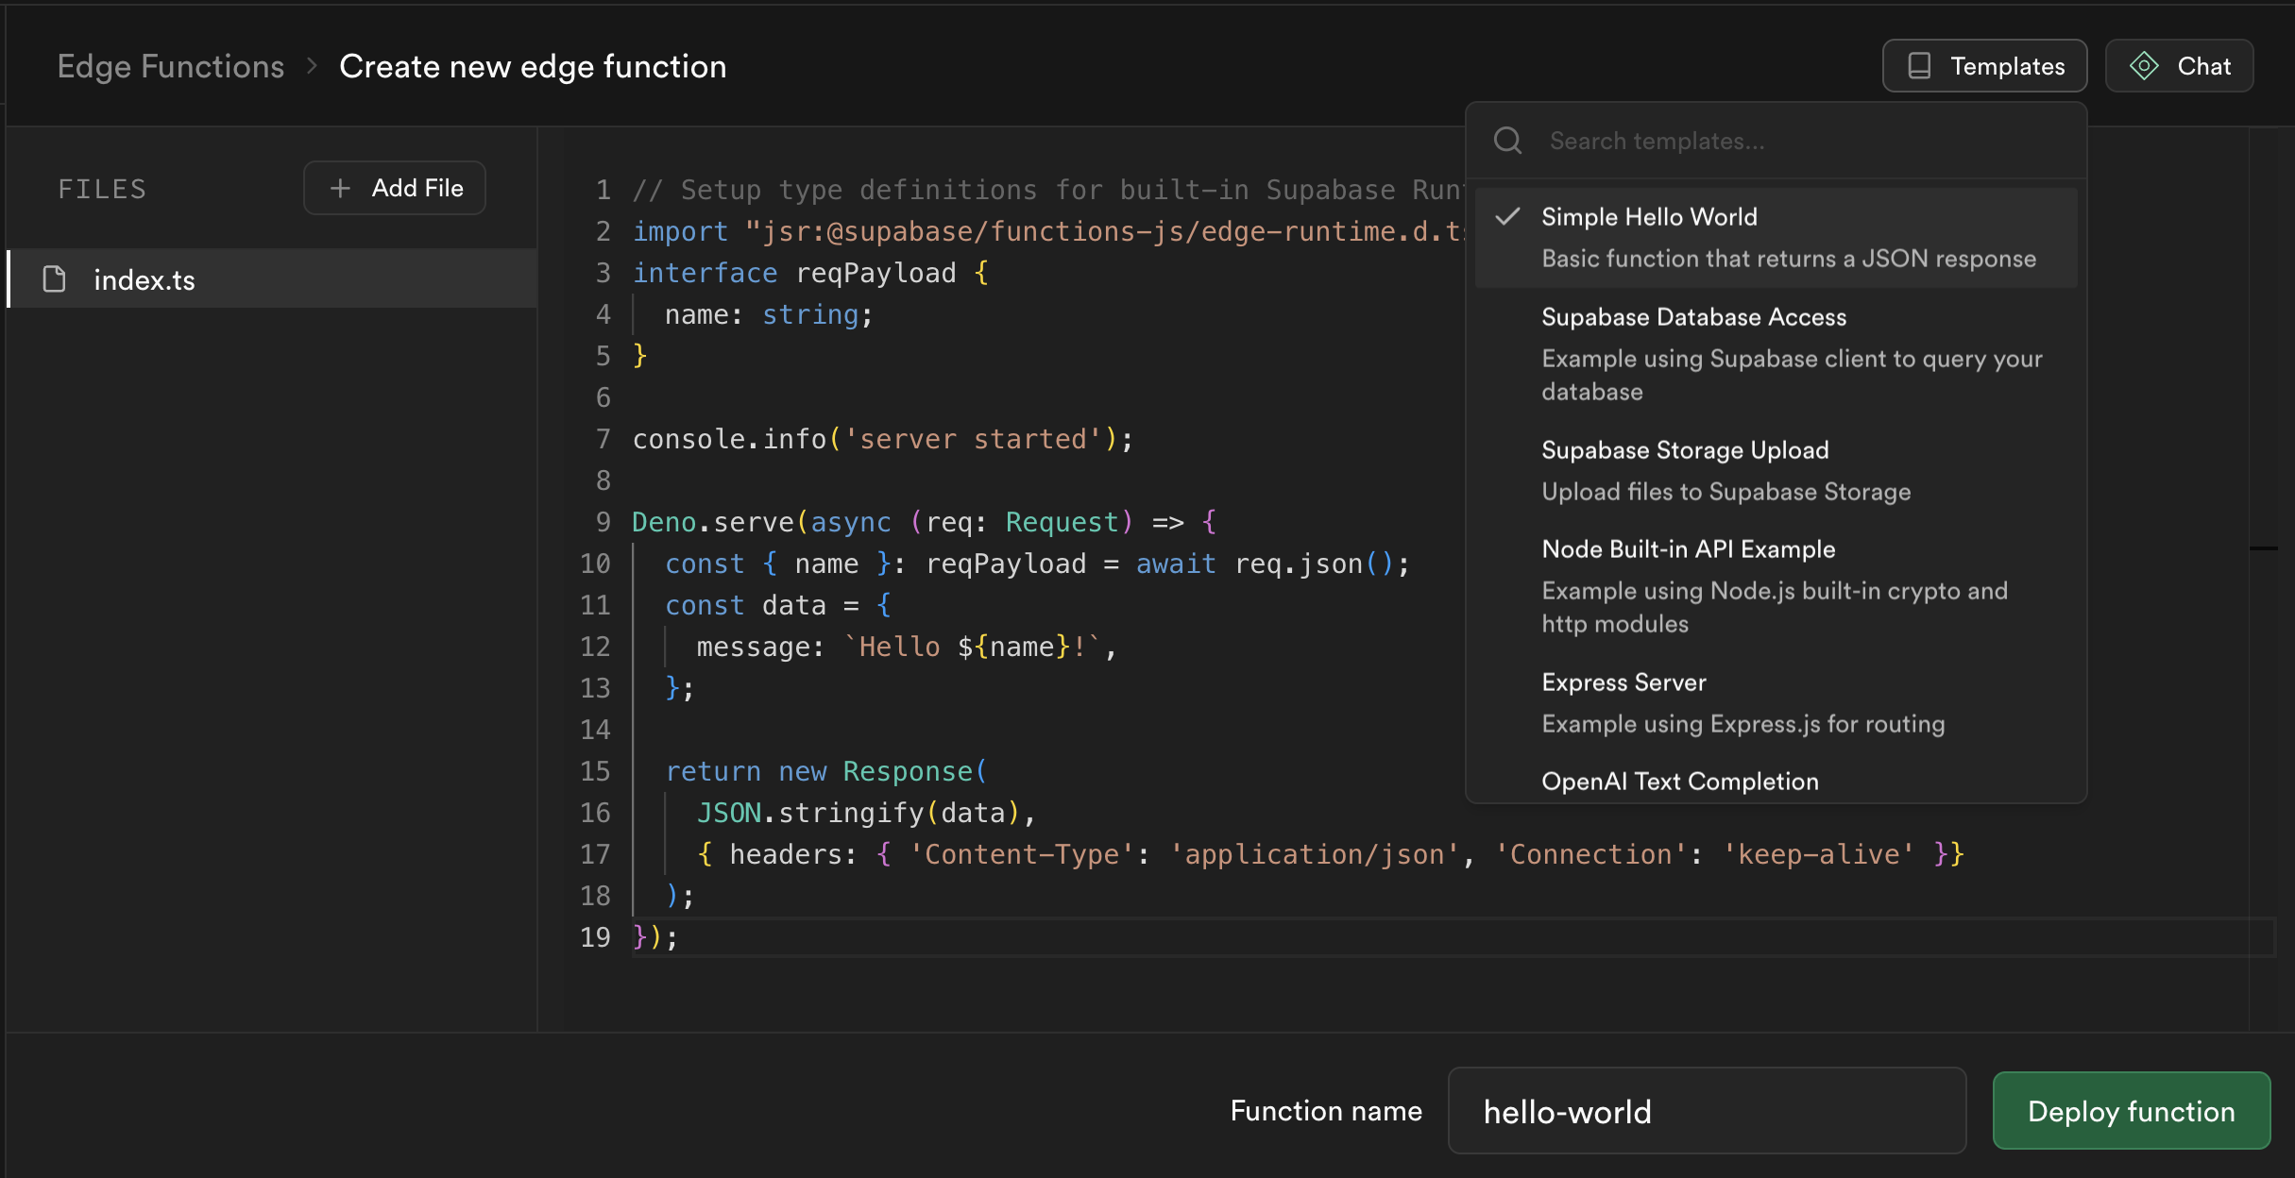Click the magnifier icon in template search

point(1507,141)
